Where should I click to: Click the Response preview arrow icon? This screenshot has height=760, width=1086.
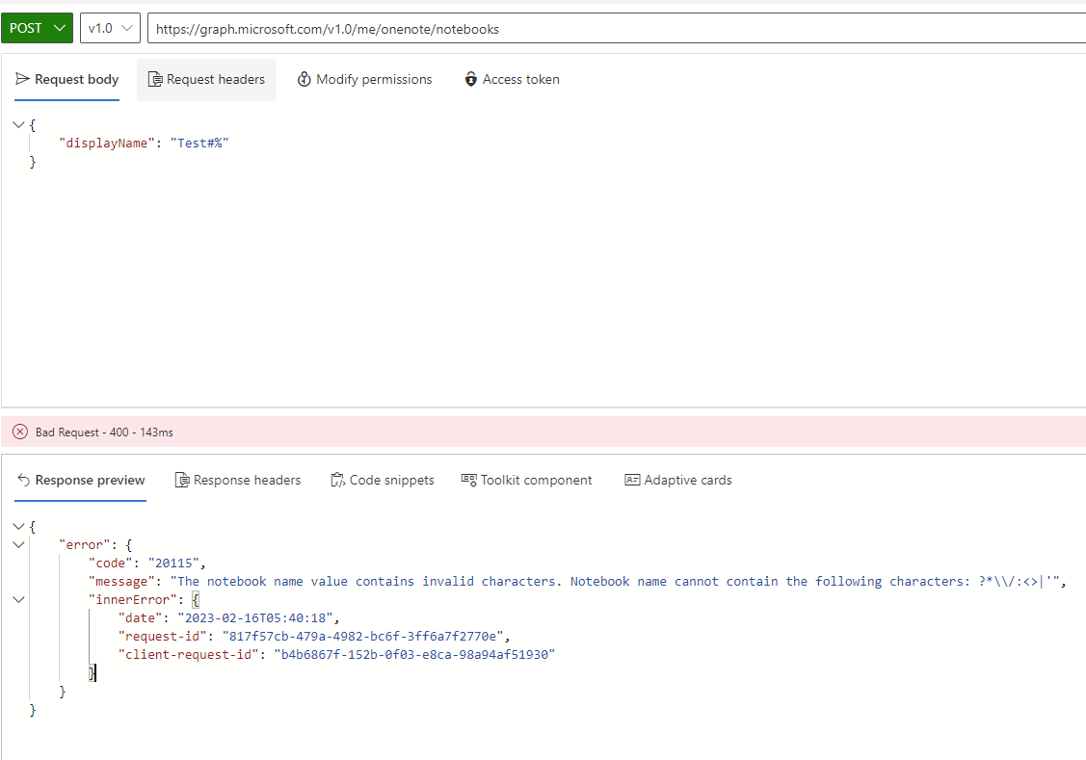tap(23, 480)
